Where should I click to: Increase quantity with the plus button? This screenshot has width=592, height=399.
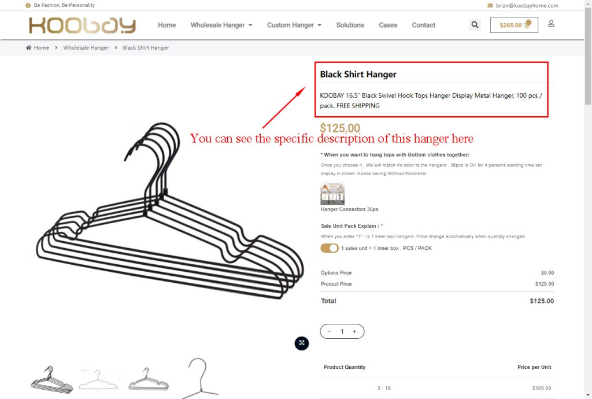coord(354,331)
